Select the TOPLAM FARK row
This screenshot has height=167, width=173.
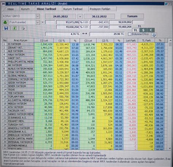pos(85,97)
